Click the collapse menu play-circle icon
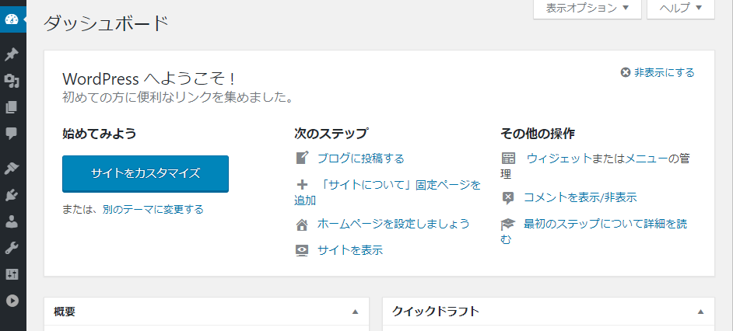Image resolution: width=733 pixels, height=331 pixels. point(11,301)
